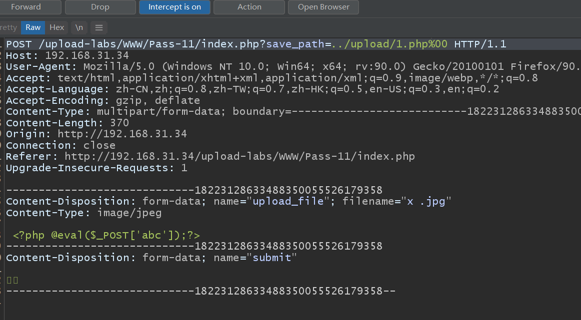Screen dimensions: 581x320
Task: Click the upload_file name value
Action: (x=288, y=201)
